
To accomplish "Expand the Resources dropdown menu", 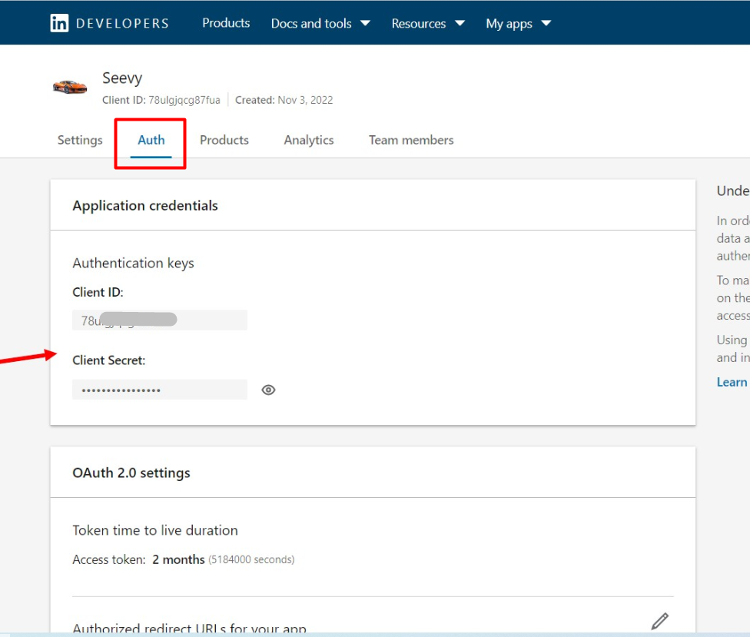I will tap(428, 23).
